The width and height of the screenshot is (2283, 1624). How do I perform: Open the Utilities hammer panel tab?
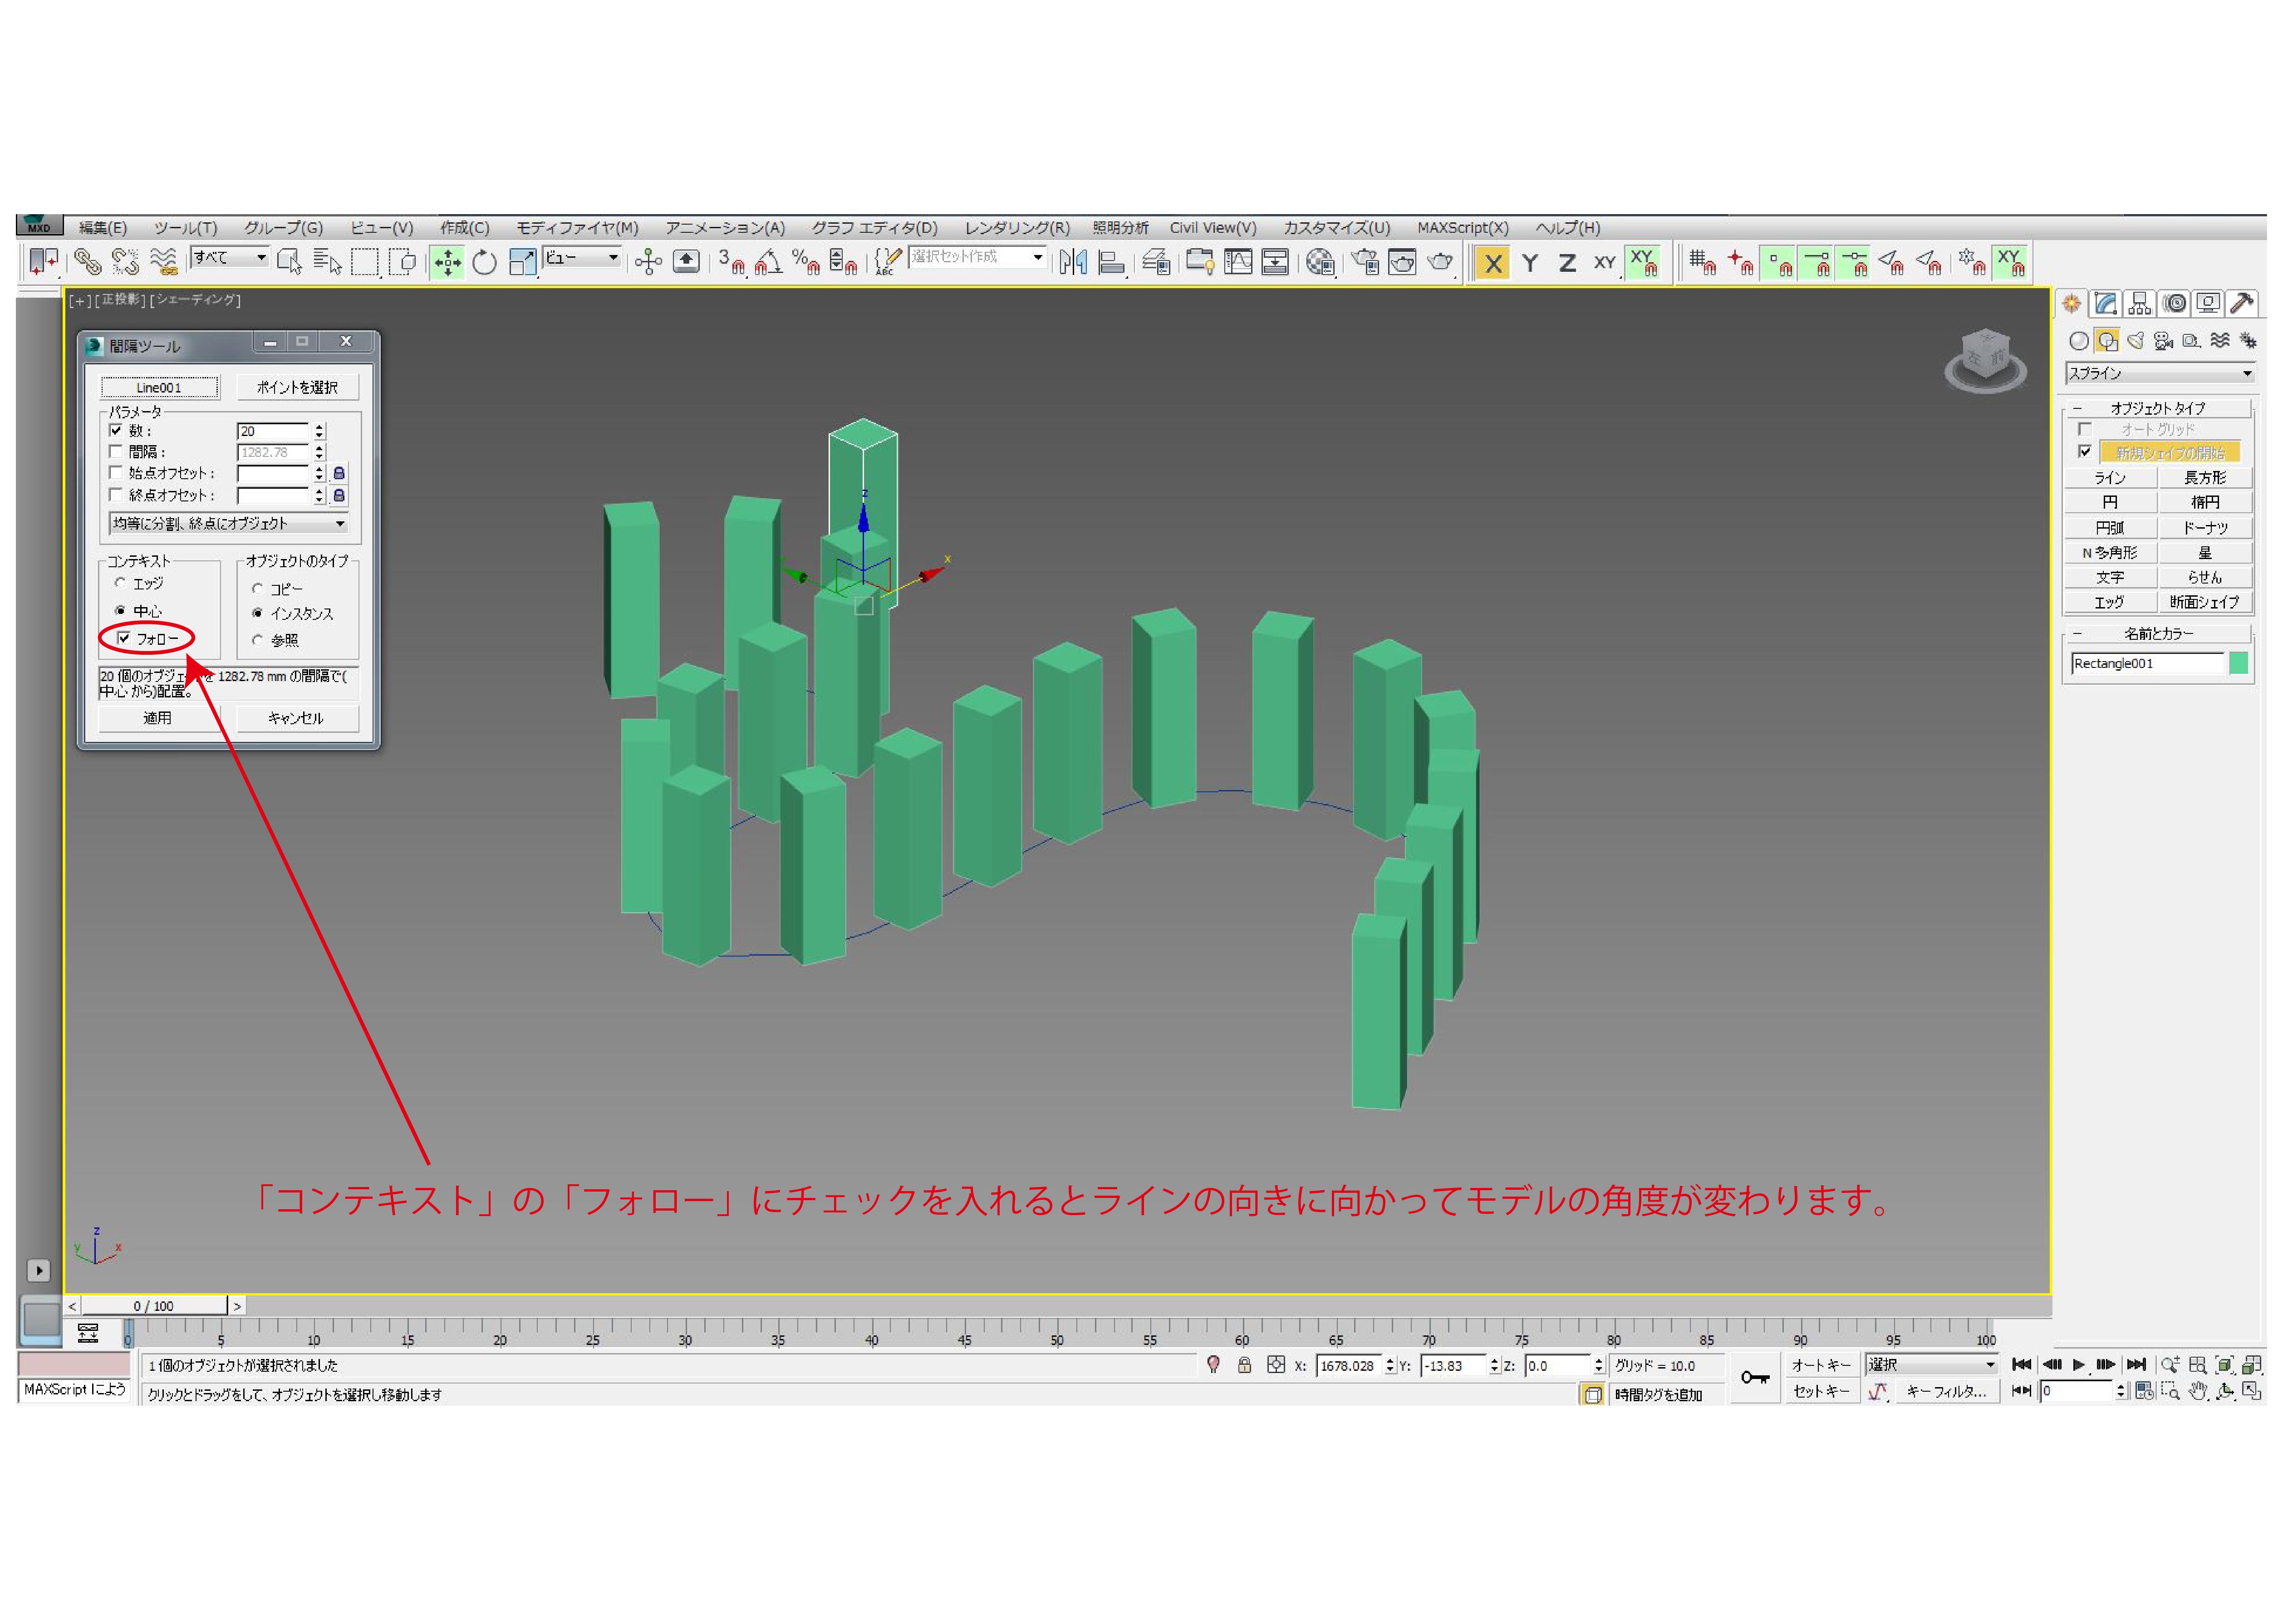2243,304
